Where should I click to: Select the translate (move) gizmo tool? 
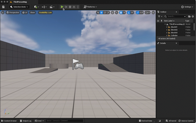click(x=102, y=13)
